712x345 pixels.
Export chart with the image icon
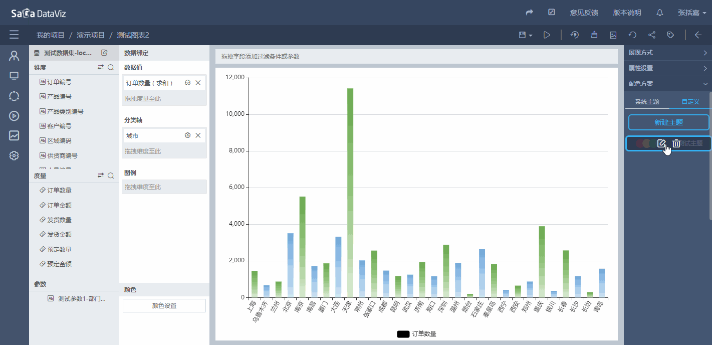coord(613,35)
